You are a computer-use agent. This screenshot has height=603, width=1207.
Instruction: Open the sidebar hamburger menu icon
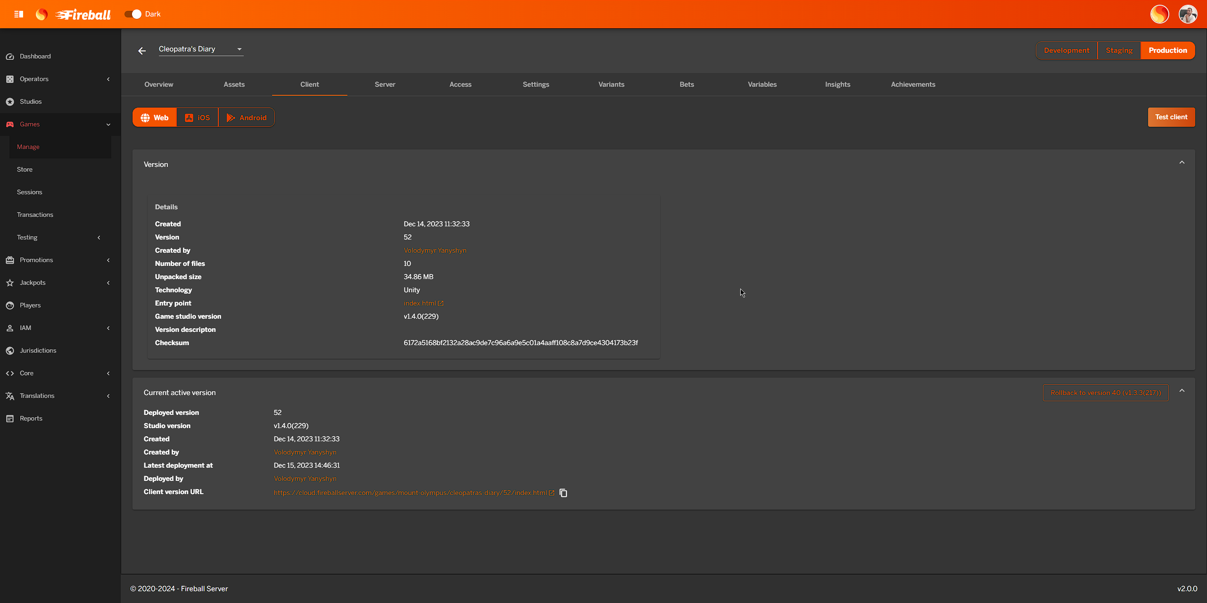click(x=18, y=14)
